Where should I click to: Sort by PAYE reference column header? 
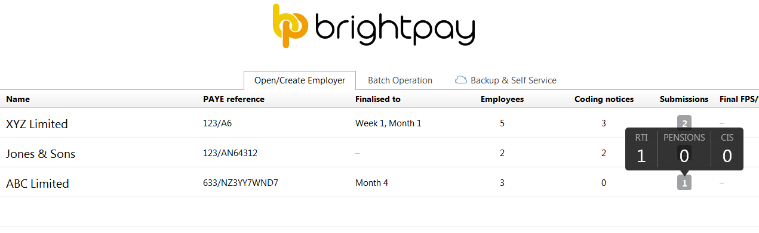pyautogui.click(x=233, y=99)
